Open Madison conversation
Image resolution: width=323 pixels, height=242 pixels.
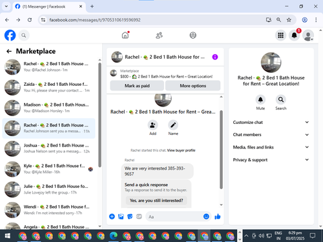tap(48, 108)
